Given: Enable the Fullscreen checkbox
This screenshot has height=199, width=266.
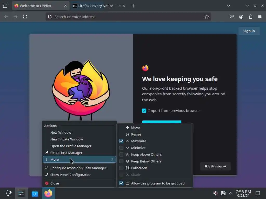Looking at the screenshot, I should pyautogui.click(x=121, y=168).
